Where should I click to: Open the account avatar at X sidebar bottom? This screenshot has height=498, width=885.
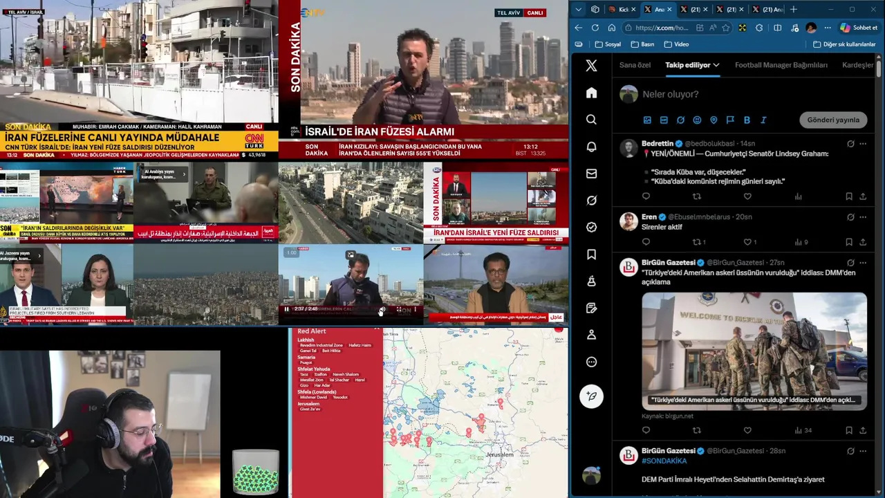(x=591, y=475)
